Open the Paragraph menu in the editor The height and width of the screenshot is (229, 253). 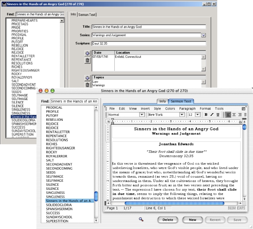point(187,108)
